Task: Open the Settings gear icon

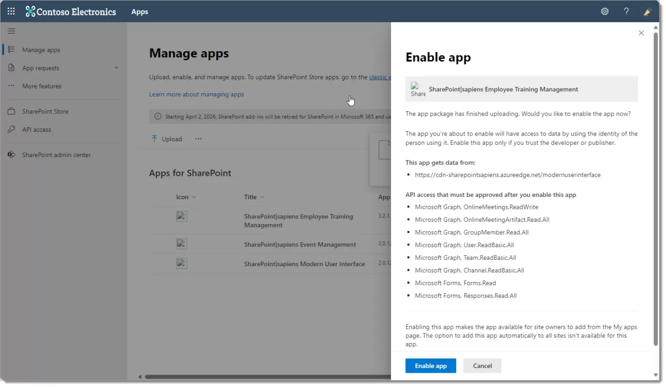Action: pyautogui.click(x=605, y=11)
